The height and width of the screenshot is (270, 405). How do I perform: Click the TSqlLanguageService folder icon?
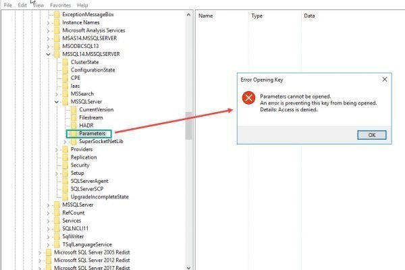[57, 244]
